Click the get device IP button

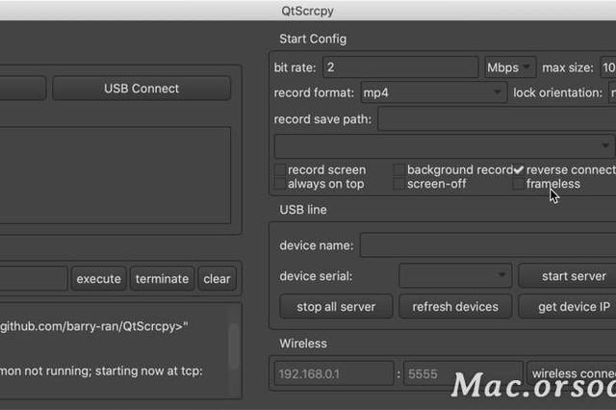(x=567, y=307)
